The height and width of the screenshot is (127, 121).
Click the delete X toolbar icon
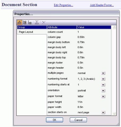[44, 22]
